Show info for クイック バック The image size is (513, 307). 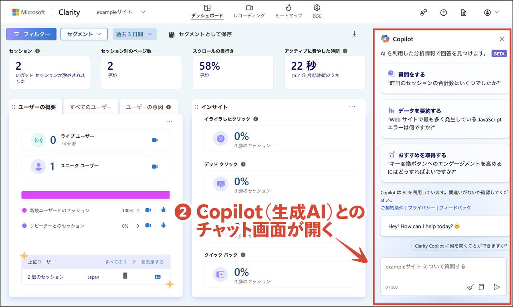pyautogui.click(x=243, y=255)
